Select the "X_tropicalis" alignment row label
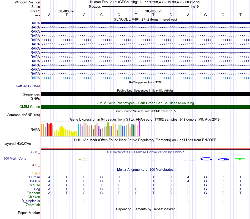Screen dimensions: 250x219 (31, 201)
